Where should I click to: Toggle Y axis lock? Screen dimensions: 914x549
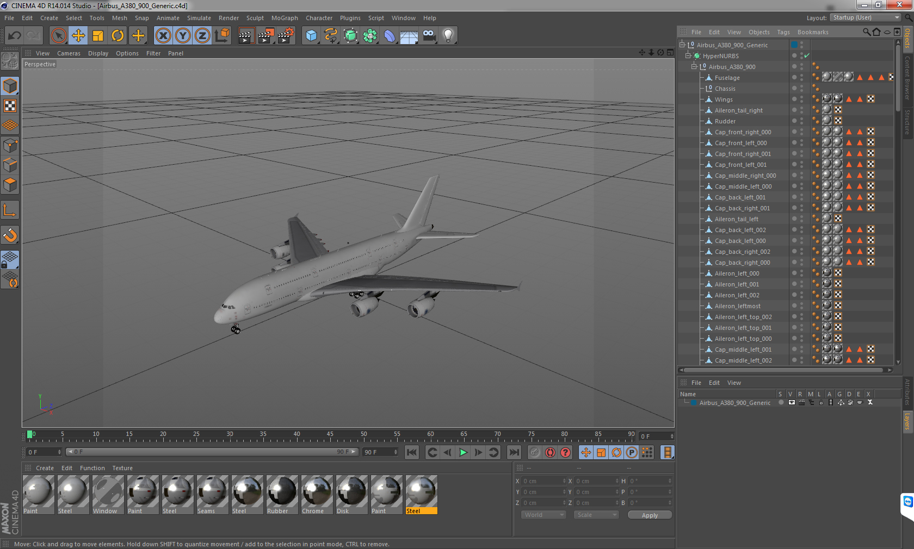(x=183, y=36)
